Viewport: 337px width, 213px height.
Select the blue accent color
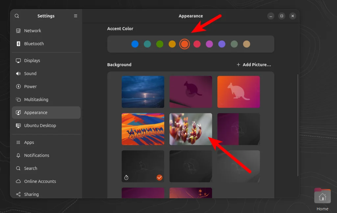(x=135, y=43)
